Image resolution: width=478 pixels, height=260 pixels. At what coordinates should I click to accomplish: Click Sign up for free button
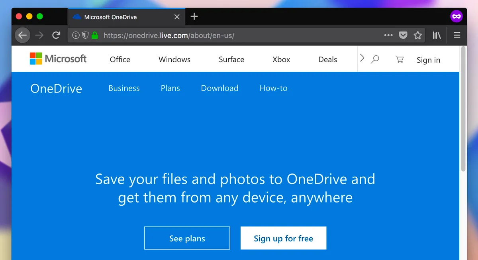tap(283, 238)
